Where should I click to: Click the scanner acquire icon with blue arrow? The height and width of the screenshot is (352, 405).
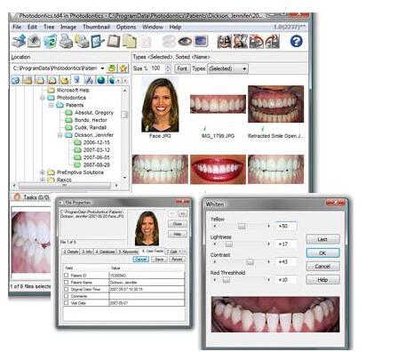[19, 41]
